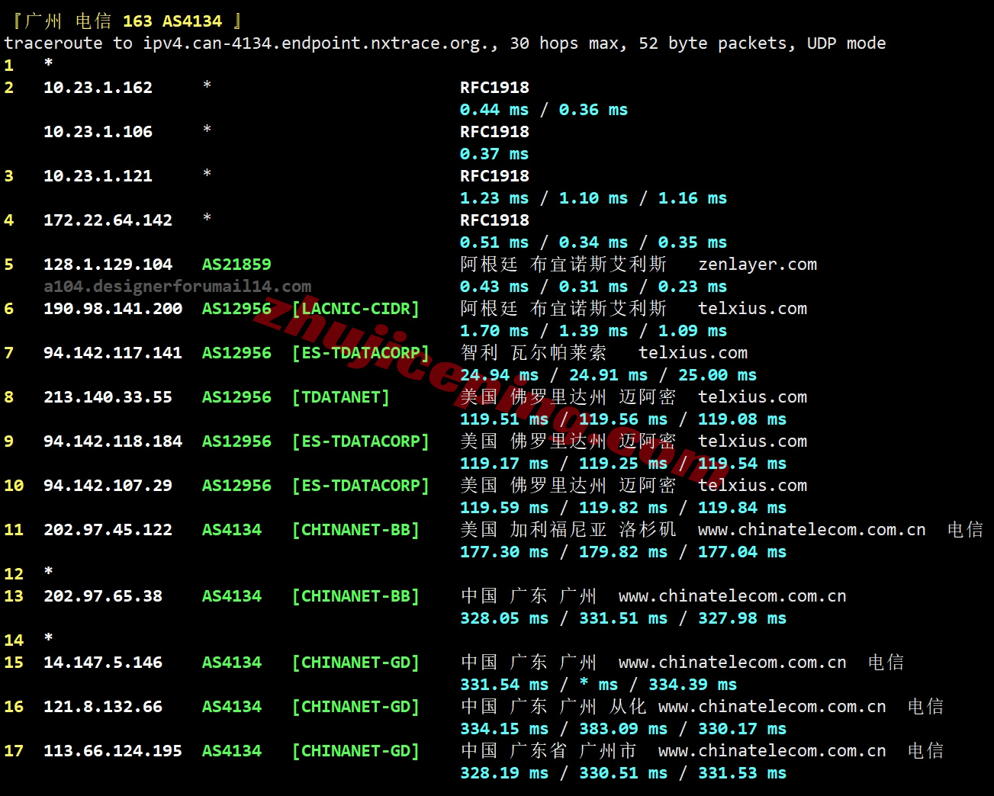Click the IP address 94.142.107.29
This screenshot has height=796, width=994.
(x=108, y=486)
